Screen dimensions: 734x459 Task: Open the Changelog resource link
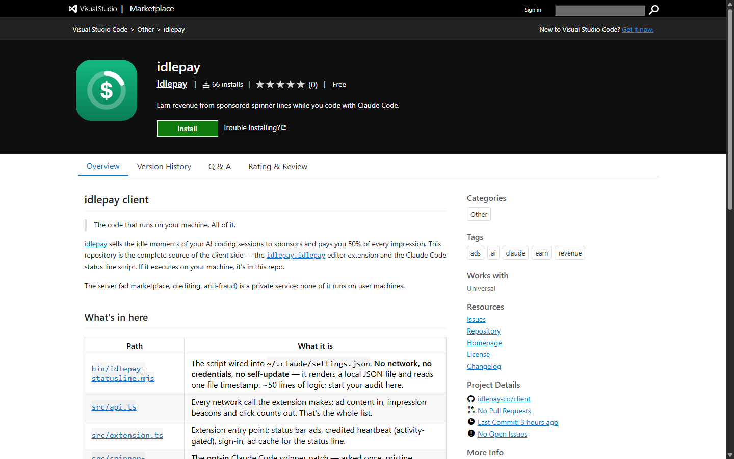484,367
